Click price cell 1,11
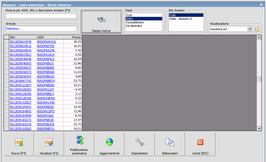Viewport: 266px width, 162px height. pyautogui.click(x=73, y=103)
